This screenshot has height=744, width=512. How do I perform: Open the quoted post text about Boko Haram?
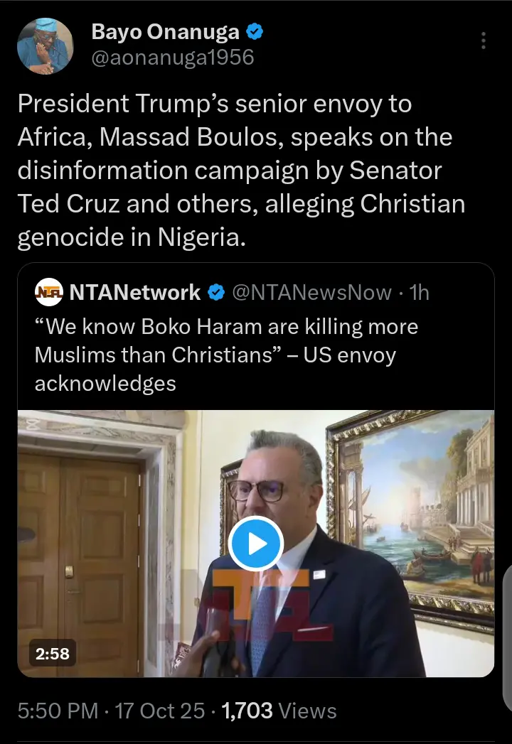226,355
